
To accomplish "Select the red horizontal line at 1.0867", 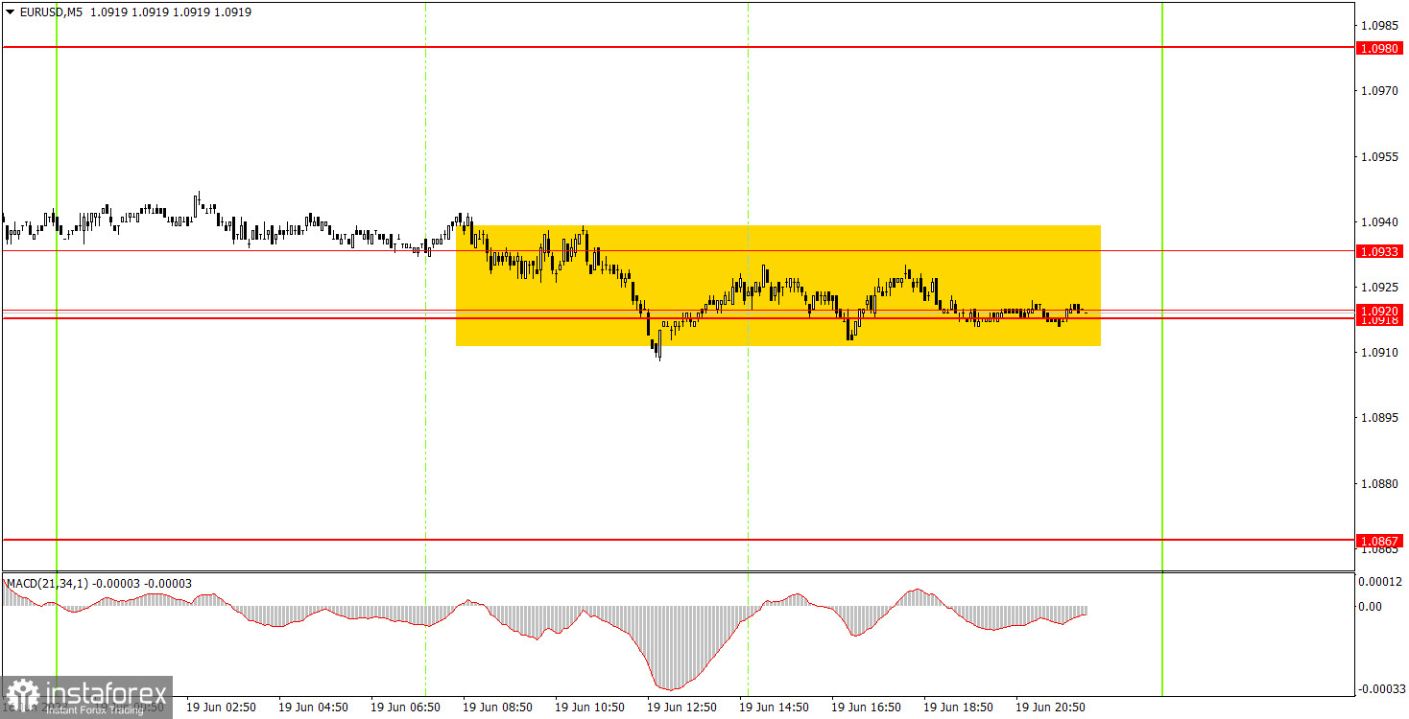I will tap(677, 540).
